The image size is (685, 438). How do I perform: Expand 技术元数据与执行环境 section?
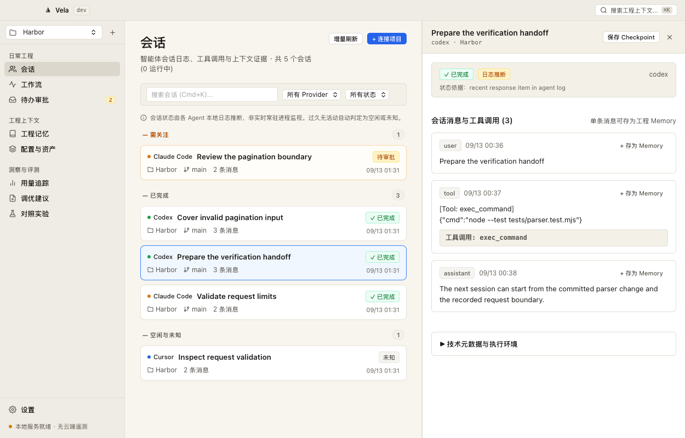553,344
